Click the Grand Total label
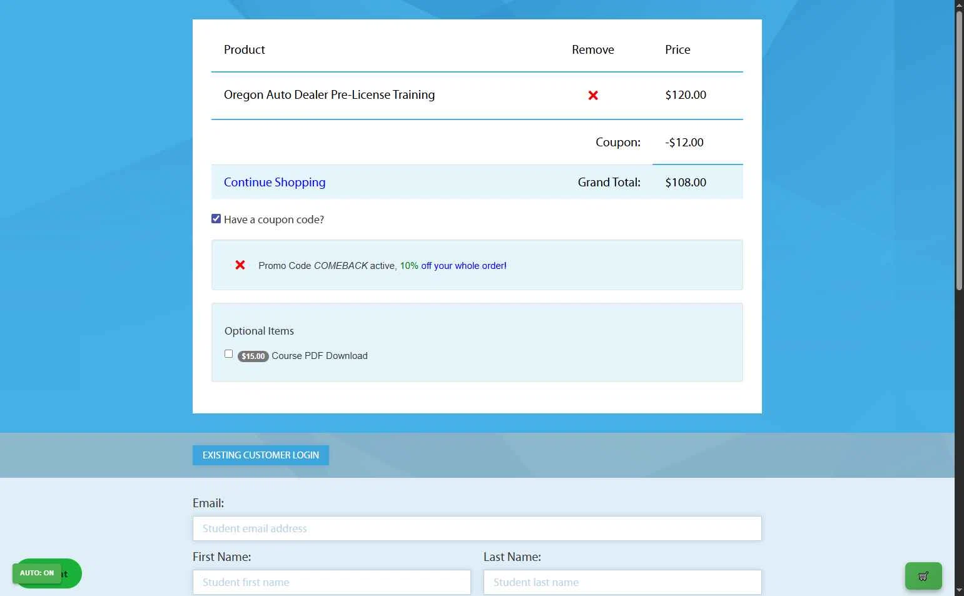964x596 pixels. coord(609,182)
